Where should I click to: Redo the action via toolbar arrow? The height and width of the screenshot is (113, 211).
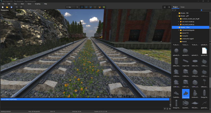point(21,7)
